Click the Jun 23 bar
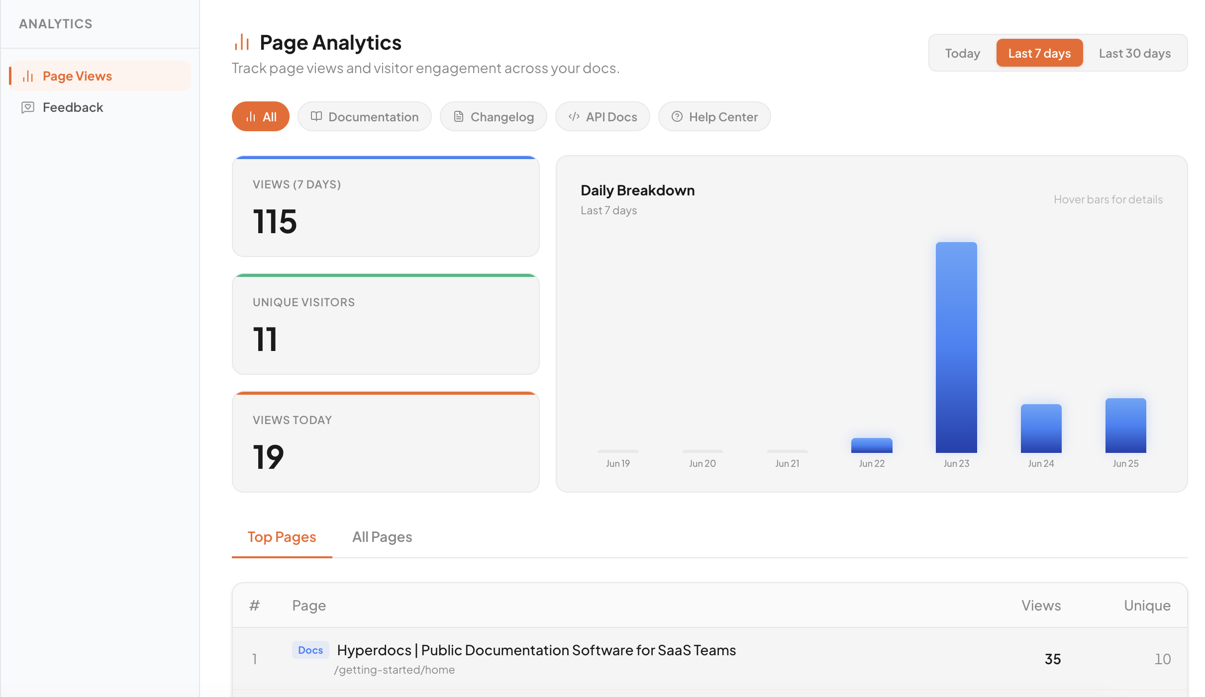 point(956,348)
